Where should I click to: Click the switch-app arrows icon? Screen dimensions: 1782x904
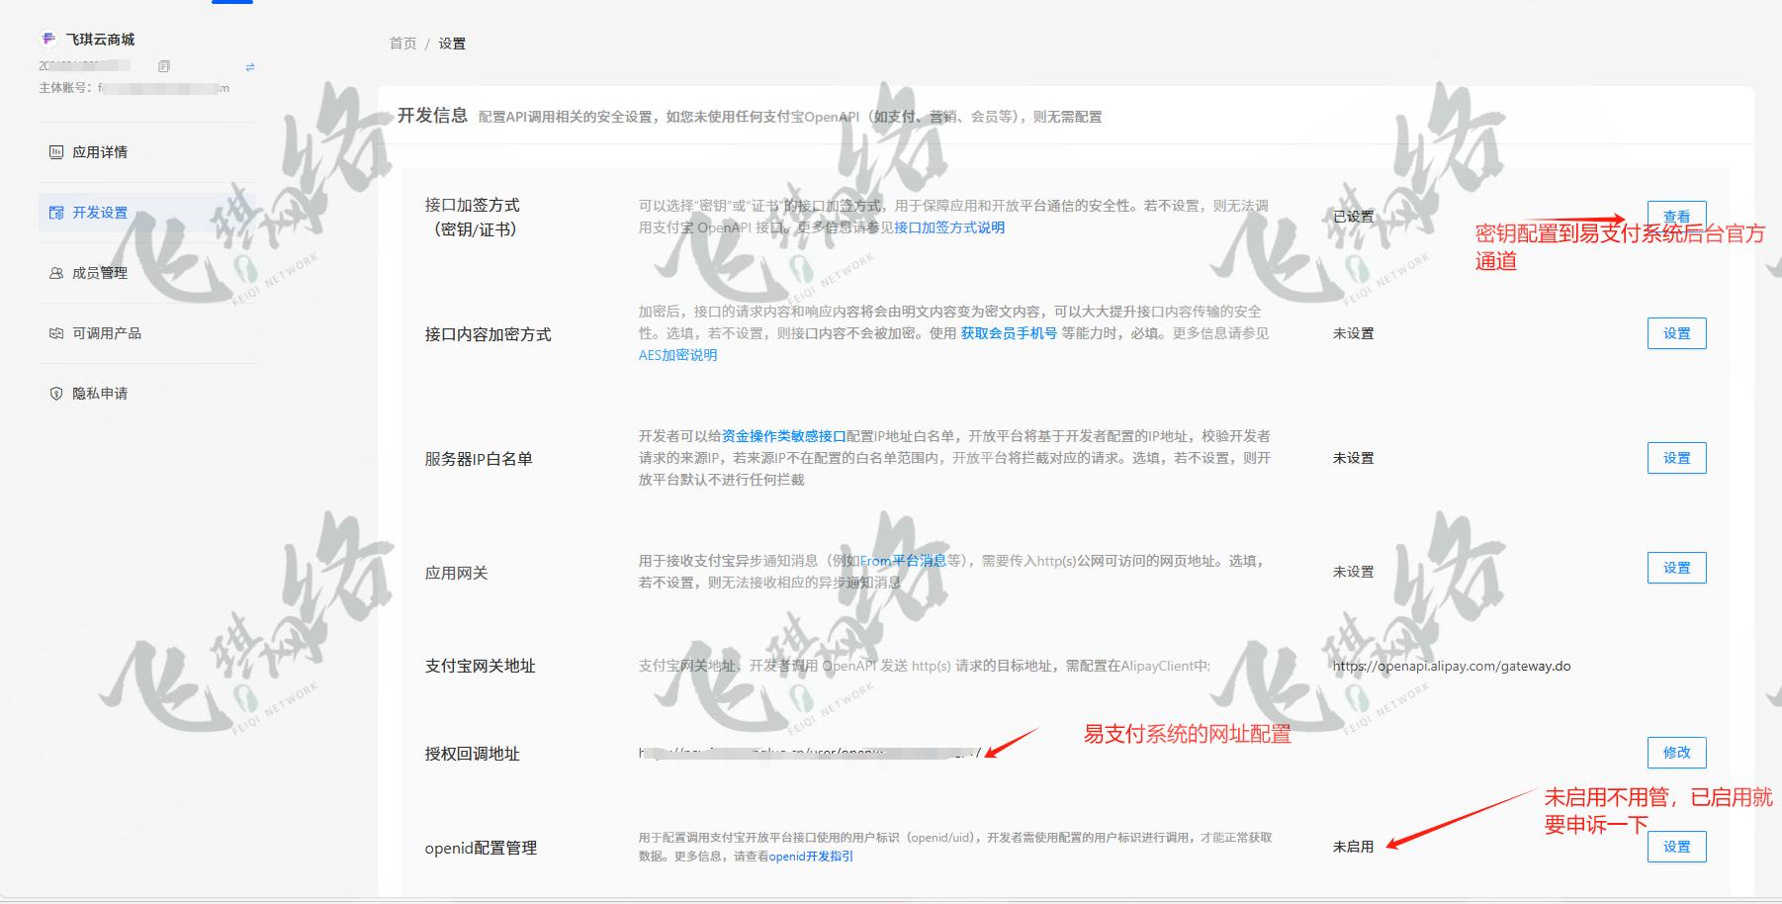pyautogui.click(x=250, y=66)
